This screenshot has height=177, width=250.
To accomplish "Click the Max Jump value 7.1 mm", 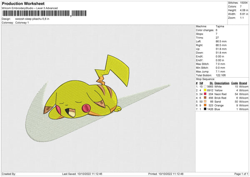I will click(220, 71).
